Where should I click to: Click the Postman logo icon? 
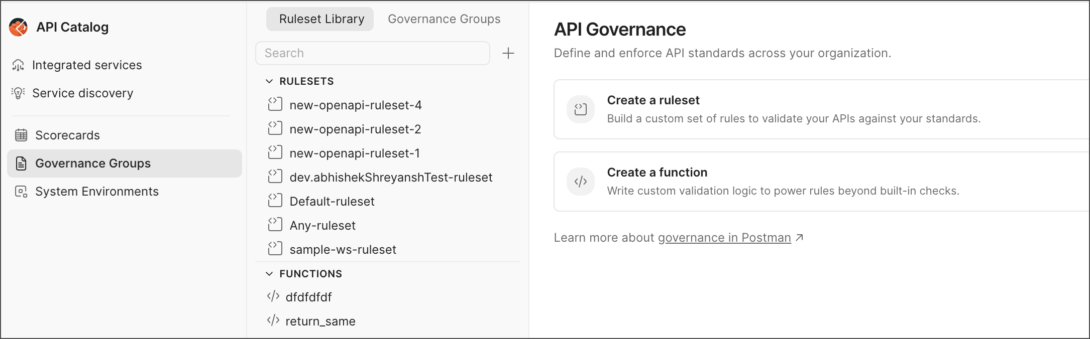[19, 27]
